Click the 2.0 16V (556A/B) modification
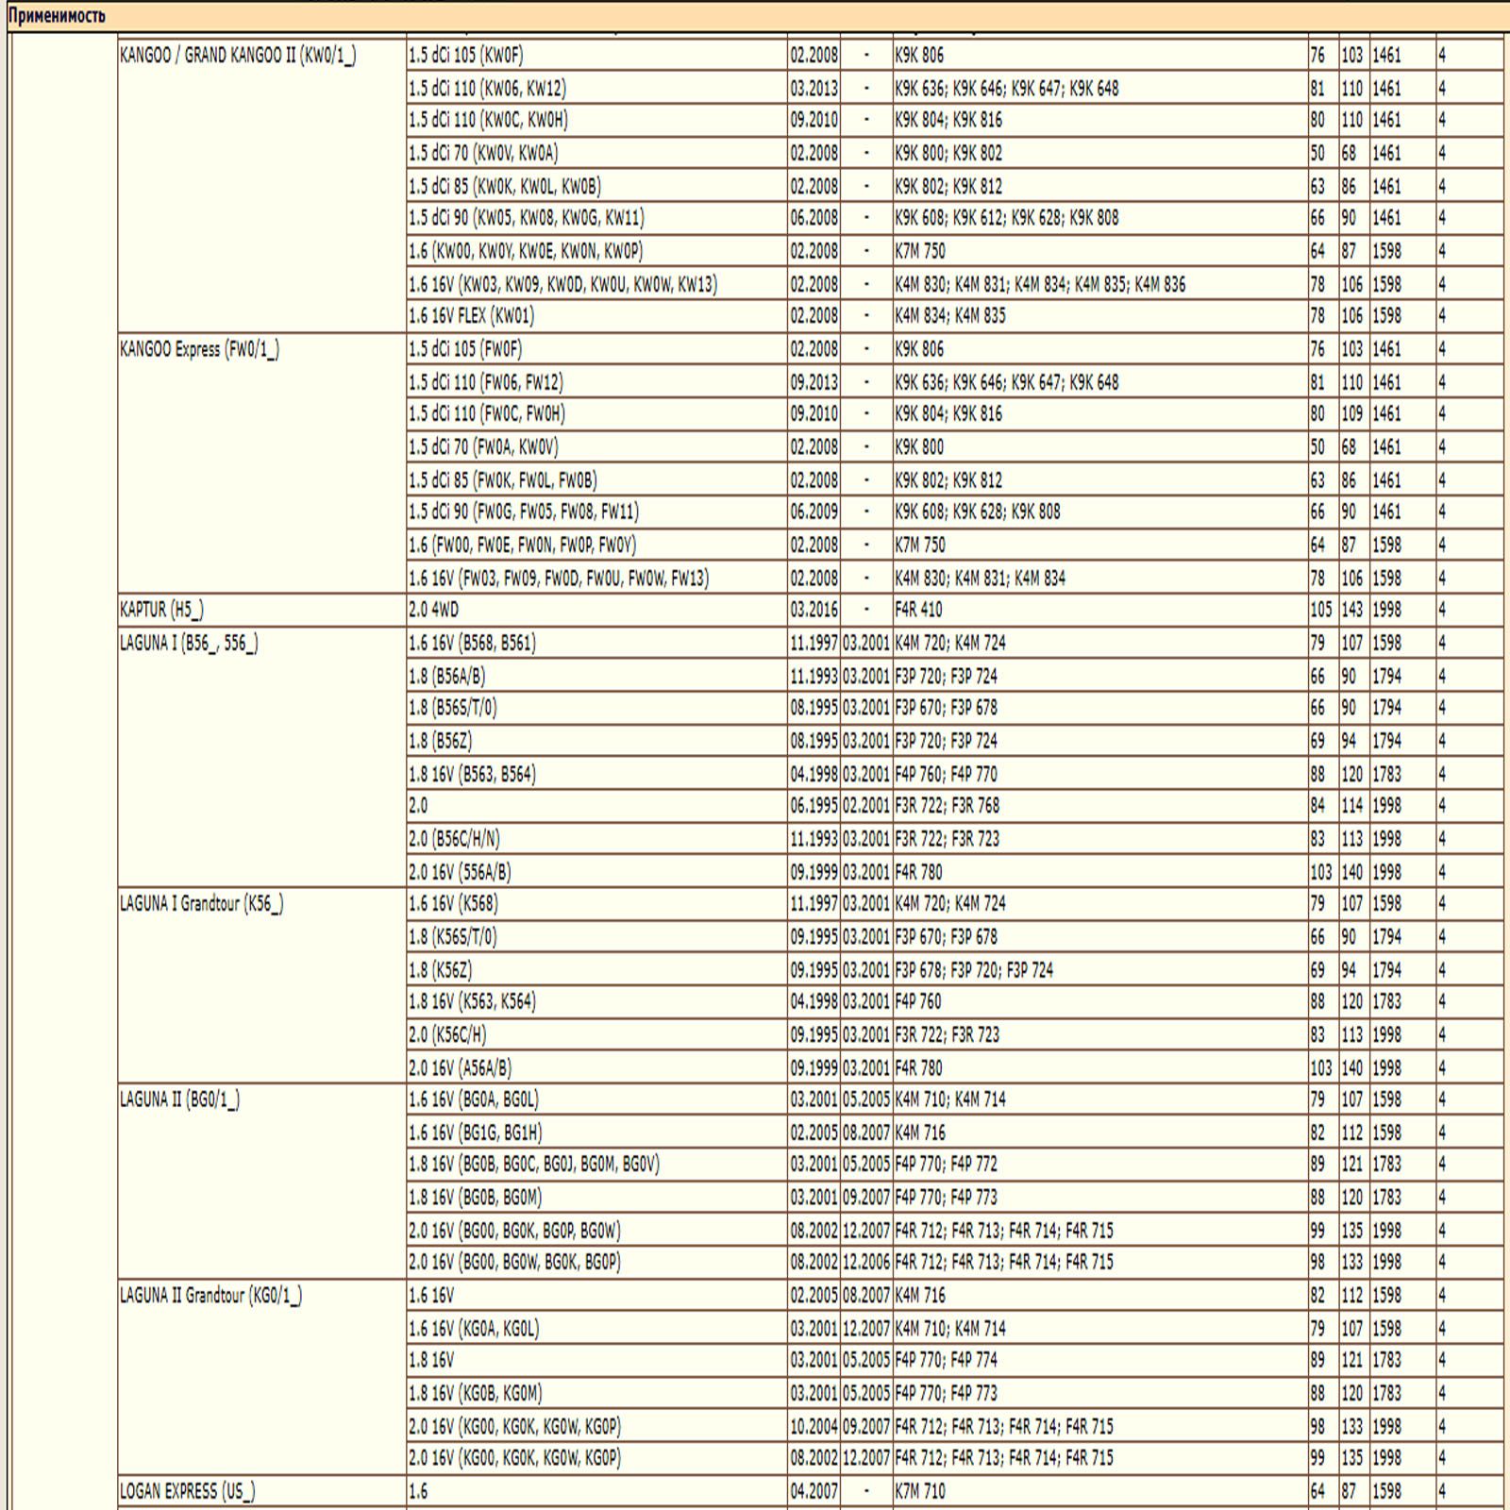This screenshot has height=1510, width=1510. 460,872
